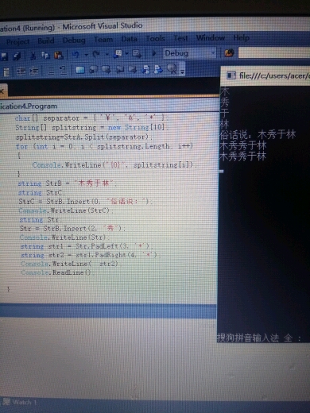This screenshot has height=413, width=310.
Task: Click the Paste clipboard icon
Action: point(59,55)
